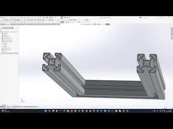Click the Open document icon
173x129 pixels.
(44, 18)
